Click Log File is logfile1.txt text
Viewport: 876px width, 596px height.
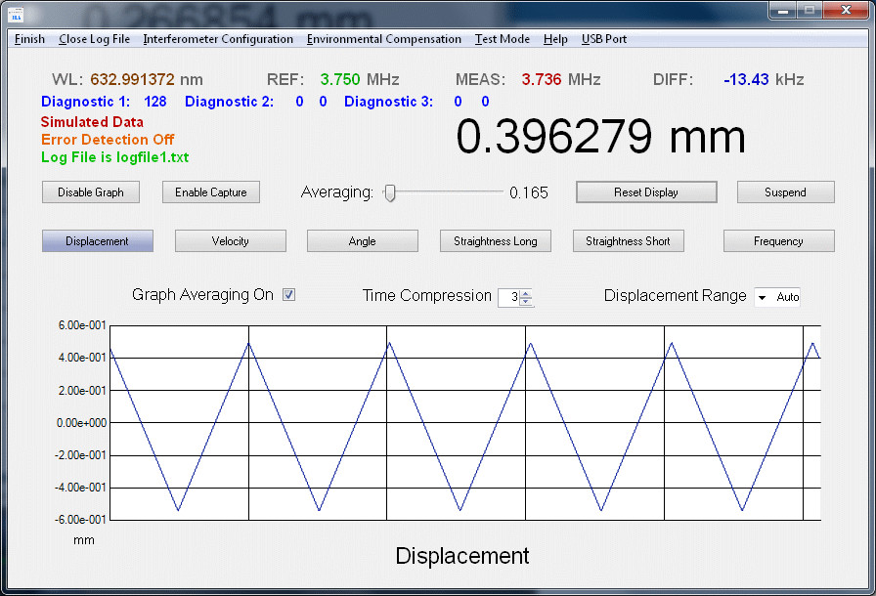click(115, 157)
